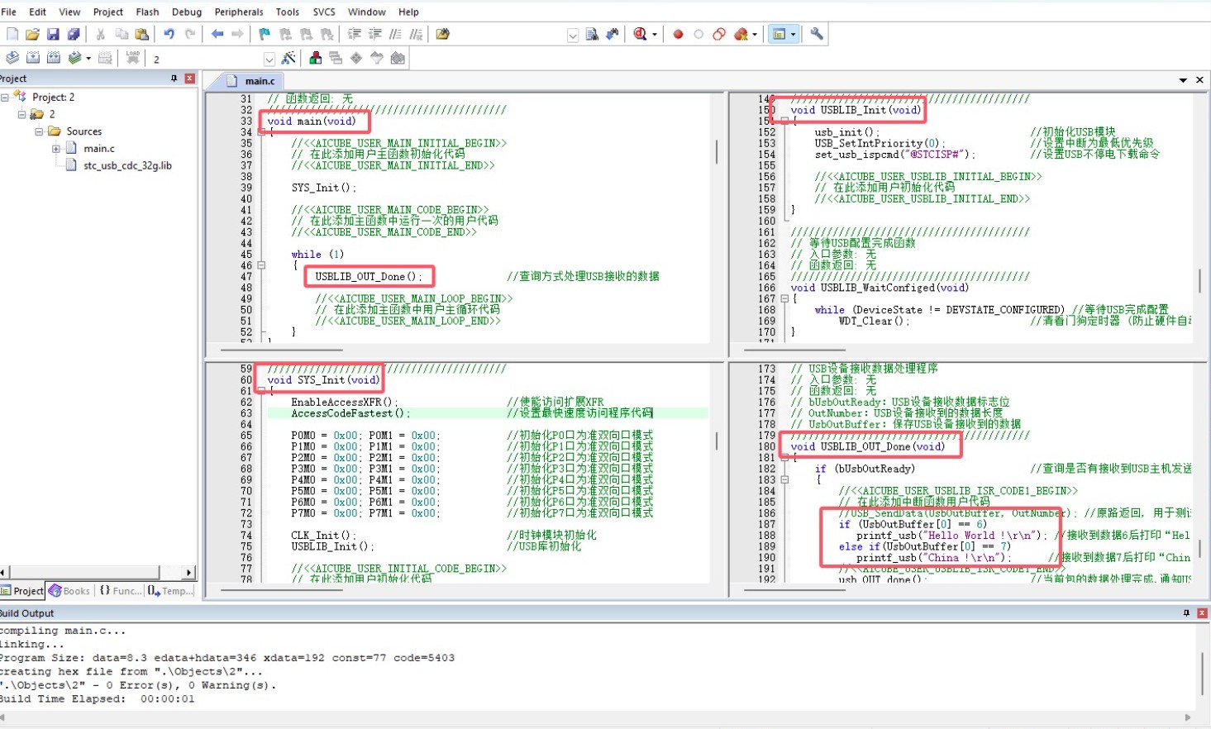This screenshot has height=729, width=1211.
Task: Click the Indent selected lines icon
Action: [354, 34]
